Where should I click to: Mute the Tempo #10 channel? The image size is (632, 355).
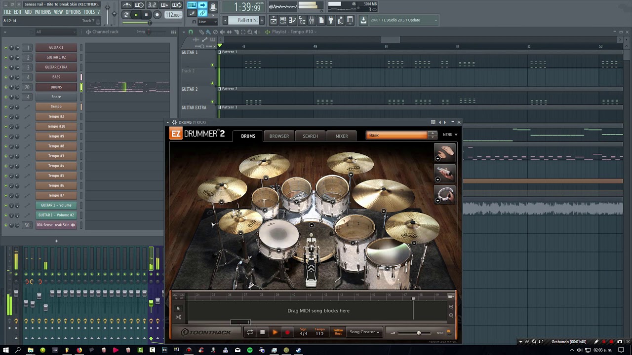point(6,126)
